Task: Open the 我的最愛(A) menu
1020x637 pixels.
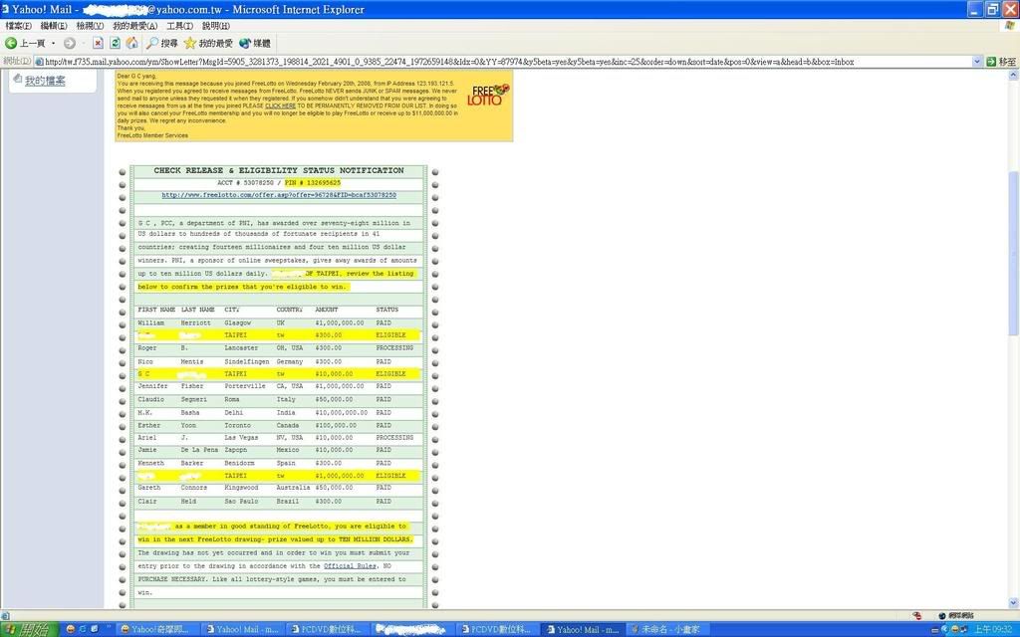Action: coord(134,25)
